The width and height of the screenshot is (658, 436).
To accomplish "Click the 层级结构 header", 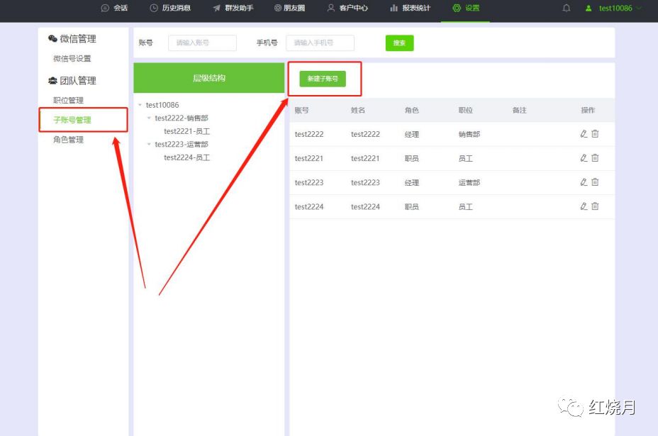I will pyautogui.click(x=209, y=78).
